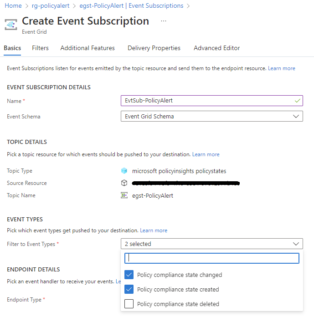314x322 pixels.
Task: Switch to the Filters tab
Action: (x=40, y=48)
